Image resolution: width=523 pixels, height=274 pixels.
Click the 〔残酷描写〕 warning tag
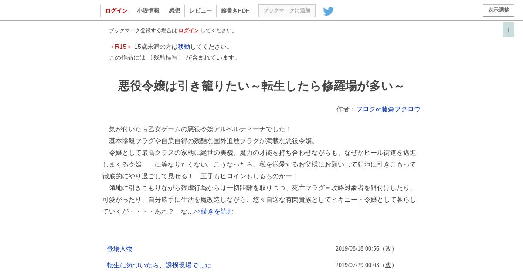[x=166, y=57]
